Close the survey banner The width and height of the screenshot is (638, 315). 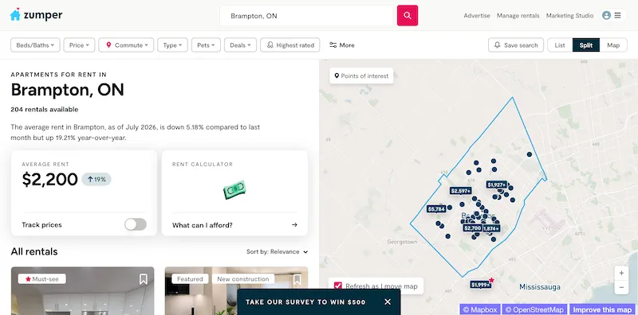point(388,301)
